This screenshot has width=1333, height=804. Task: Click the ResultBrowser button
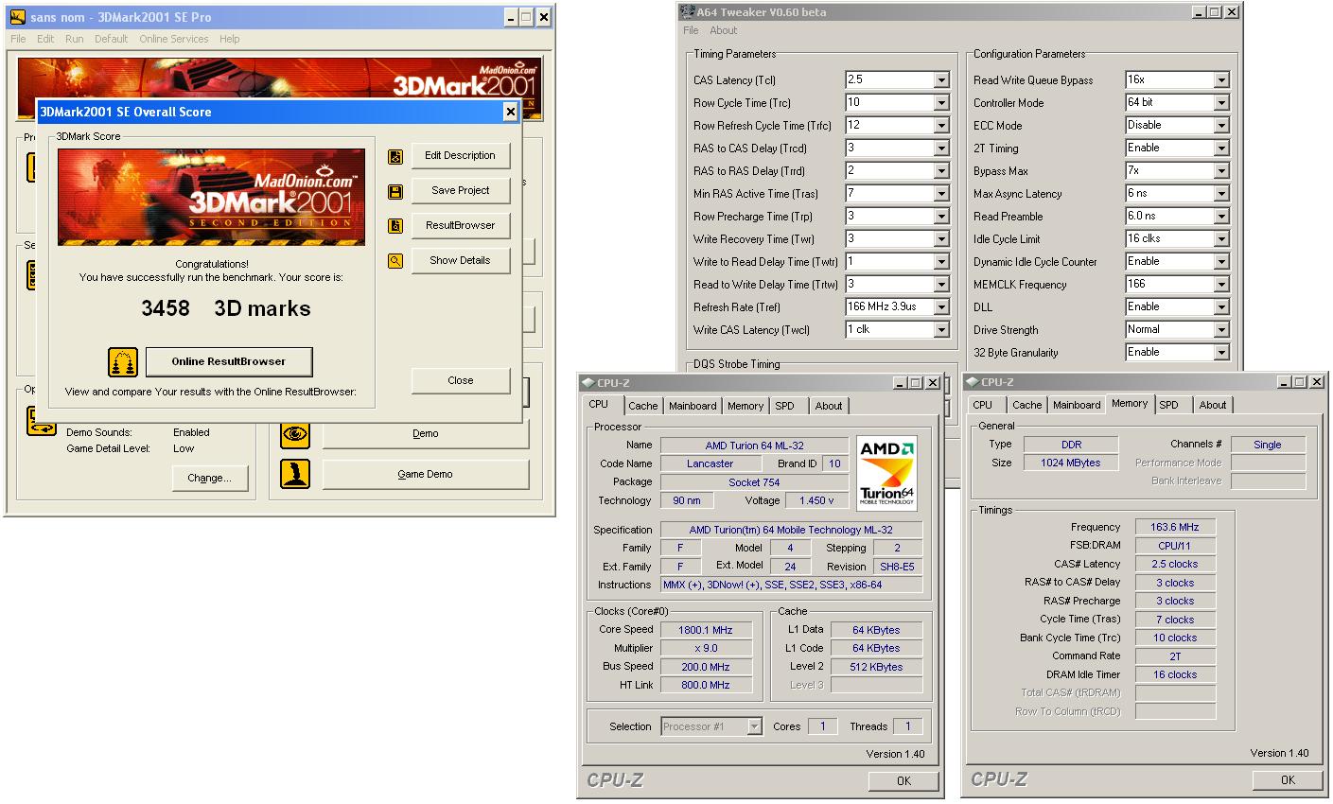[x=461, y=225]
